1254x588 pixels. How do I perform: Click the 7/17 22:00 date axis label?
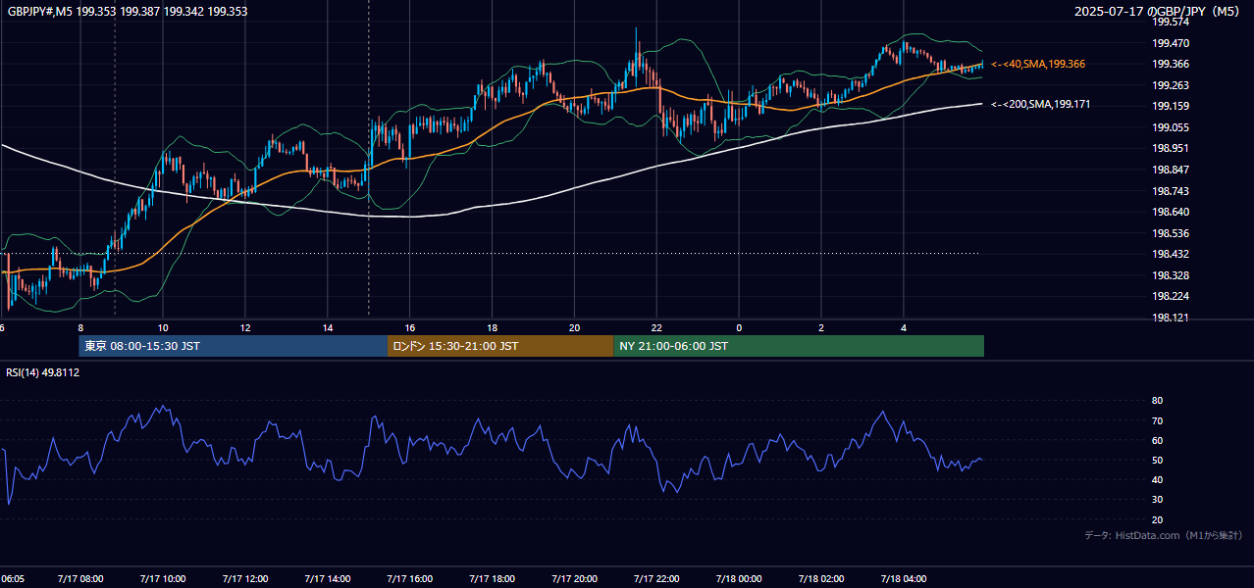point(657,579)
